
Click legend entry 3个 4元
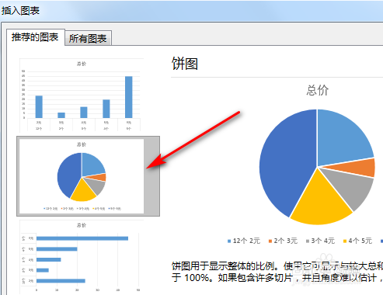coord(320,241)
